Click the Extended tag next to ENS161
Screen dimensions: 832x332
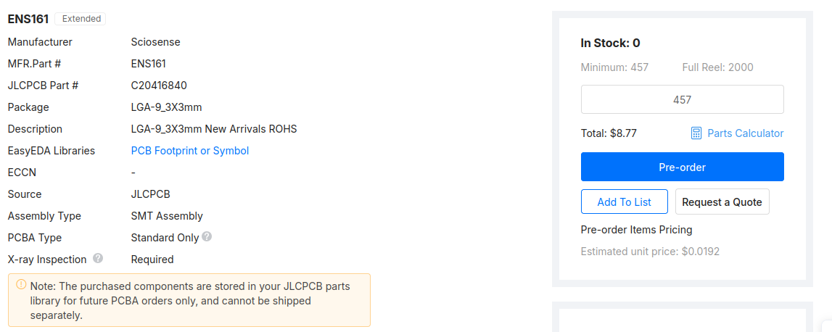(81, 19)
